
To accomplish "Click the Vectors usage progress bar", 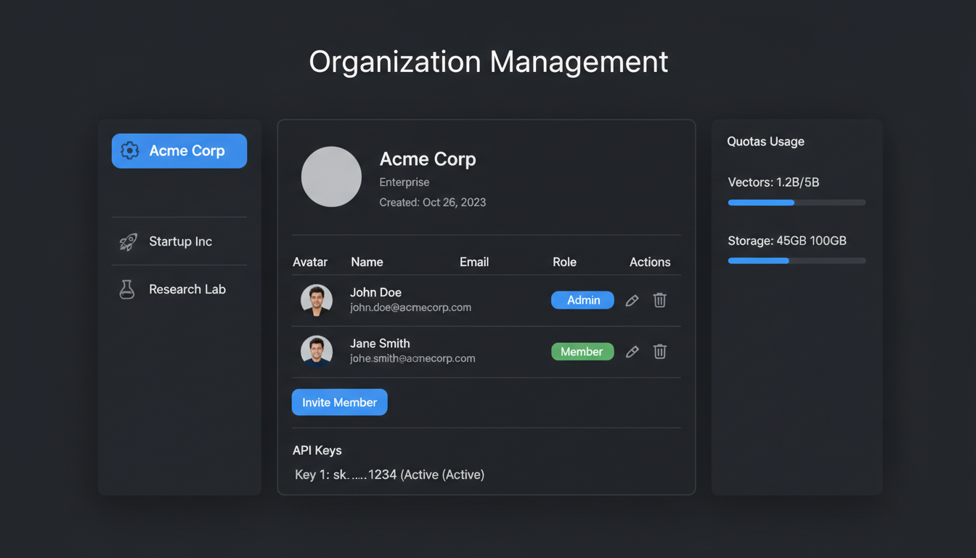I will point(797,202).
